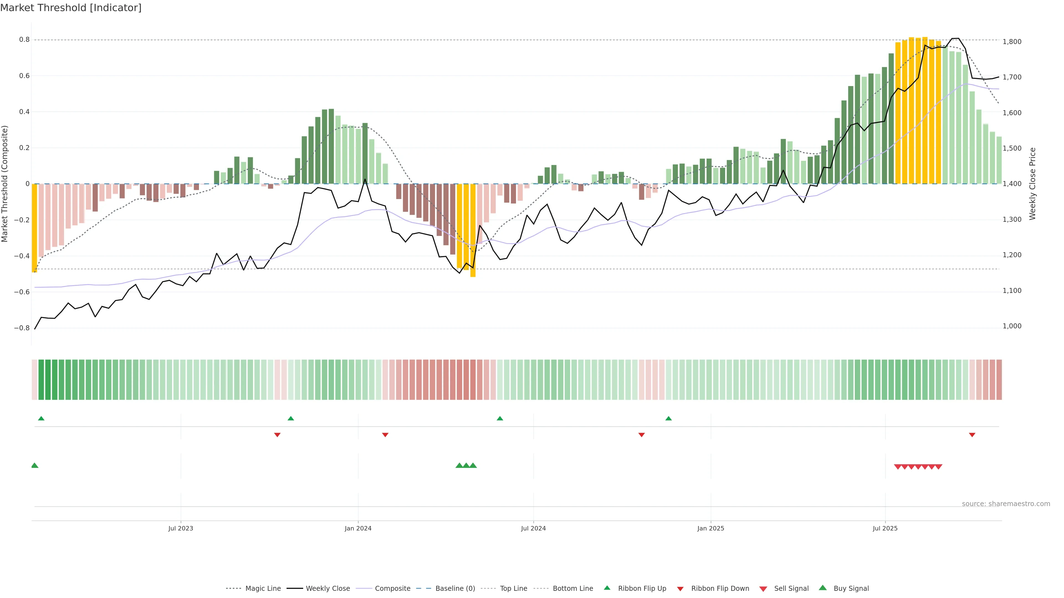Screen dimensions: 1064x598
Task: Click the first Ribbon Flip Up marker at chart start
Action: coord(41,419)
